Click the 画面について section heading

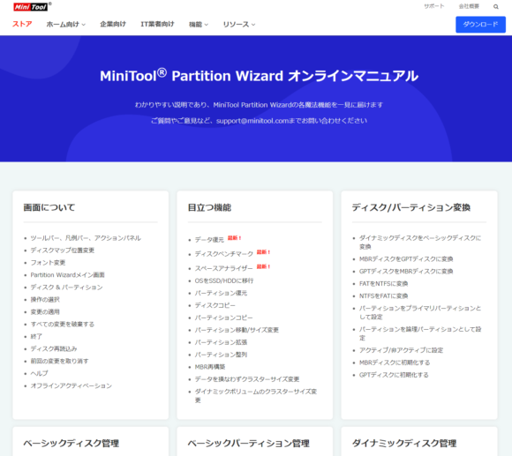coord(49,207)
